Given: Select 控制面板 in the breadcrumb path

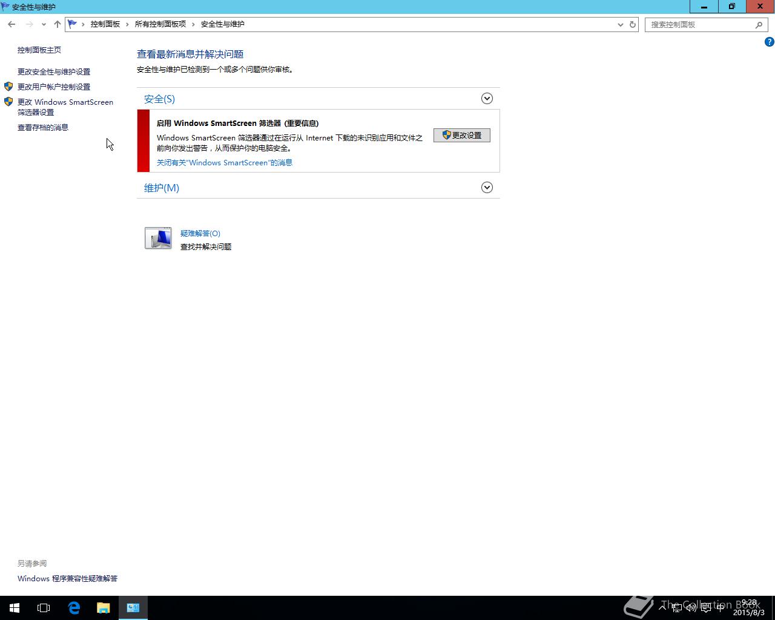Looking at the screenshot, I should [105, 24].
